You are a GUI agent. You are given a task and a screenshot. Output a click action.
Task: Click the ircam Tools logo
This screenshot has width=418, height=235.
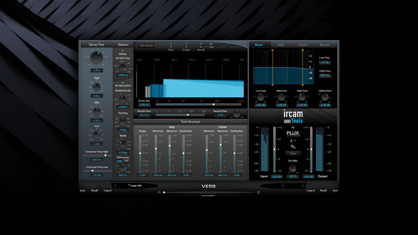293,116
